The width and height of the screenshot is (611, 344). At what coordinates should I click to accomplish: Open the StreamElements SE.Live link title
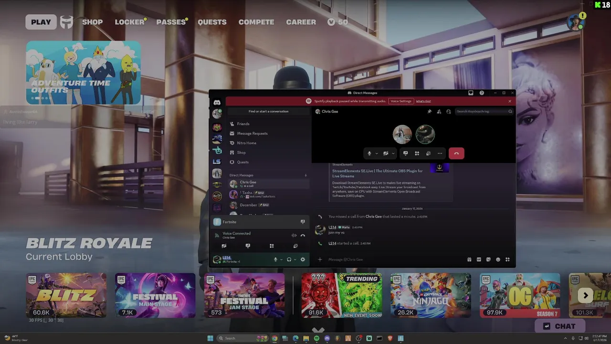click(378, 173)
